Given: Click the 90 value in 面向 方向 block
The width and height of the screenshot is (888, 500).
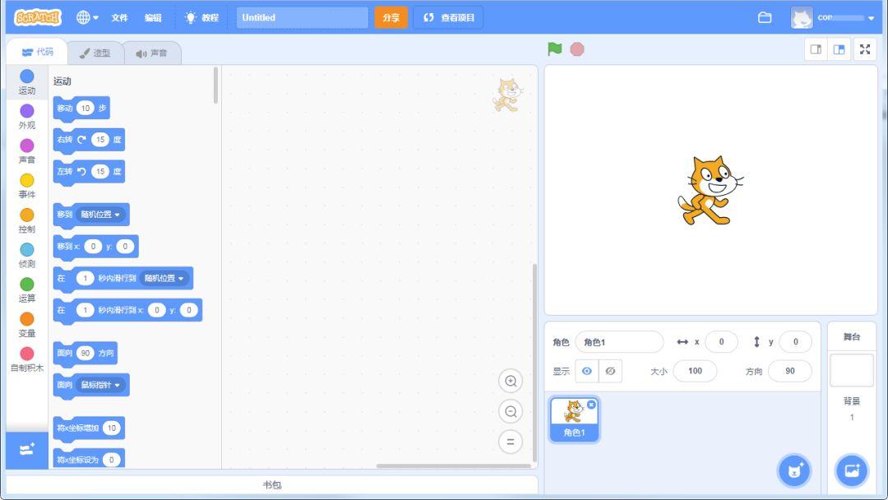Looking at the screenshot, I should coord(85,353).
